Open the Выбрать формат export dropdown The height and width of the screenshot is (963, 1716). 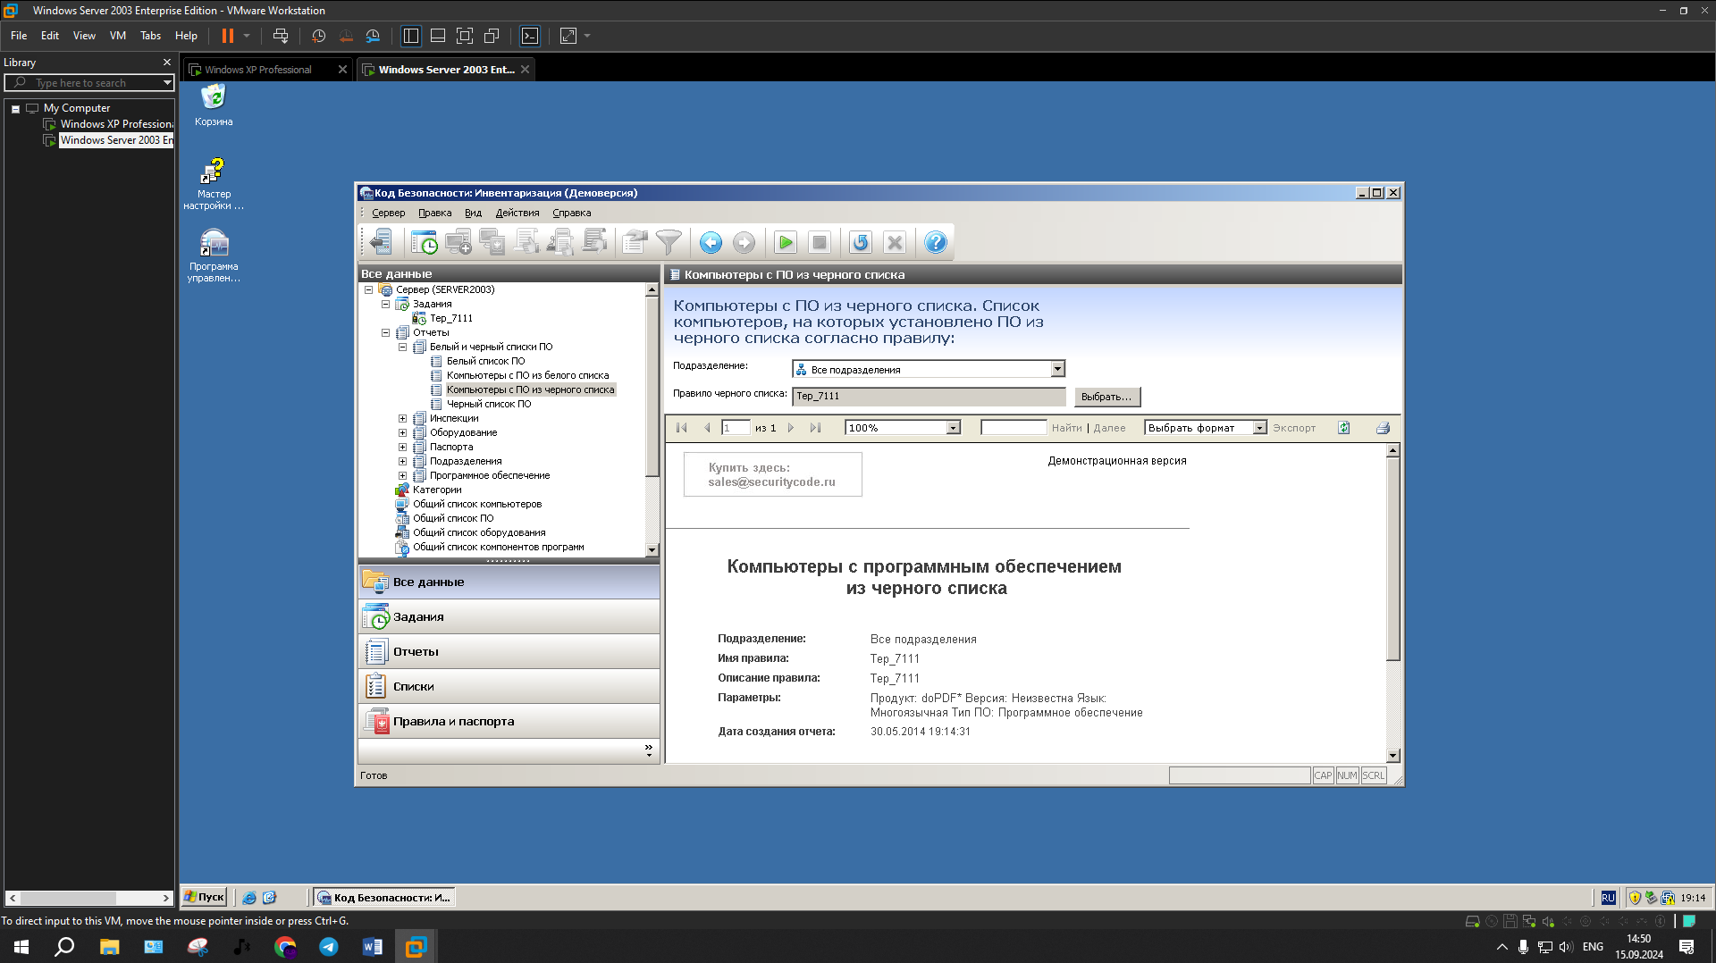click(x=1259, y=428)
